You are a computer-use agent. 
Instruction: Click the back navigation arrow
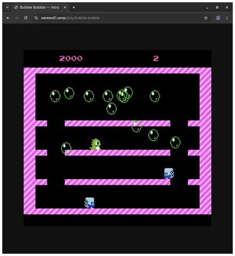[8, 18]
